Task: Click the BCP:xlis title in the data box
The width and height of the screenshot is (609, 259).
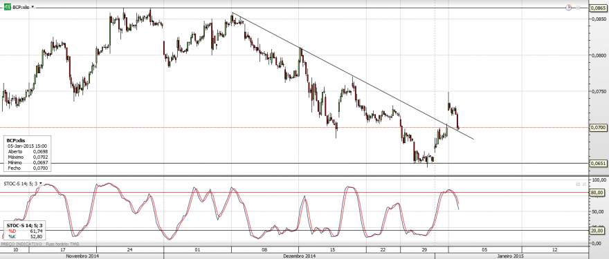Action: click(16, 140)
